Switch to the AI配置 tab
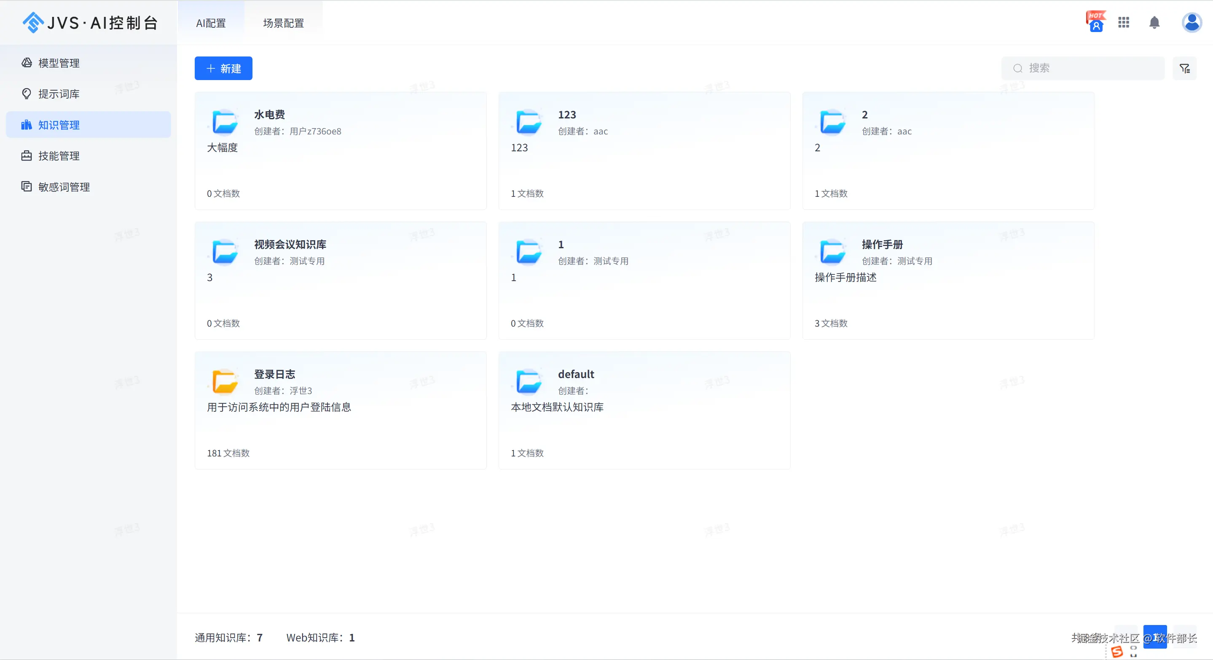 click(x=211, y=23)
